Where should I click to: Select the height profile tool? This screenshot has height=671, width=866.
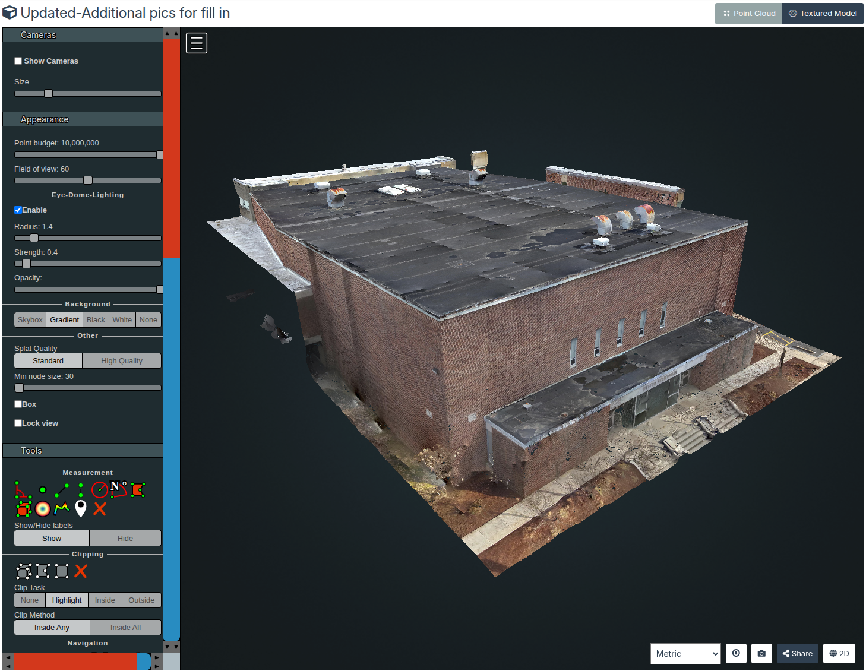point(62,509)
